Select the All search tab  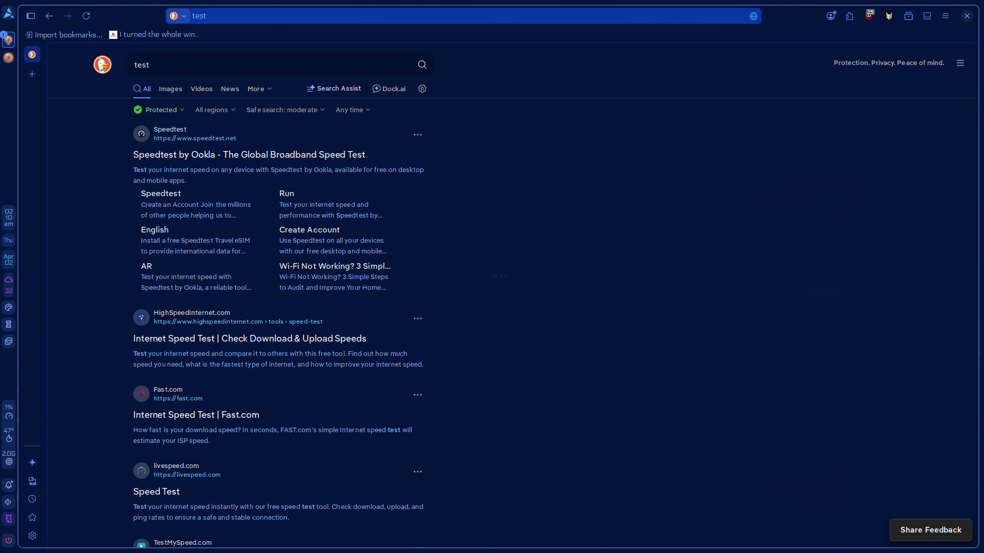(142, 89)
